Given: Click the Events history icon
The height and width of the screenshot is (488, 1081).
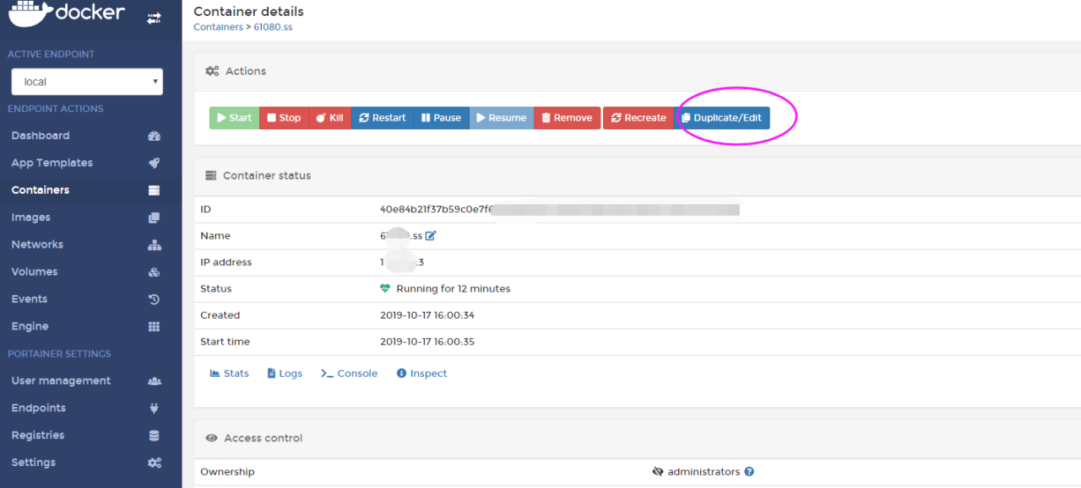Looking at the screenshot, I should tap(154, 299).
